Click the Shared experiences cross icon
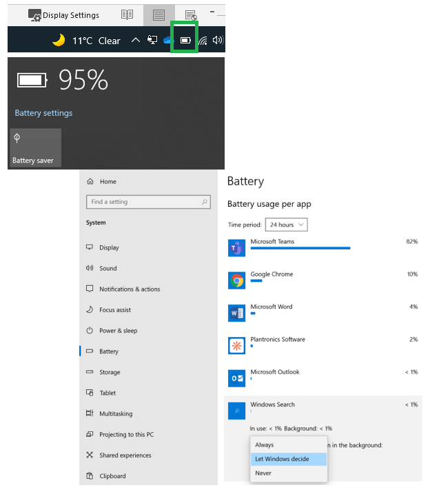Screen dimensions: 430x492 [x=90, y=455]
